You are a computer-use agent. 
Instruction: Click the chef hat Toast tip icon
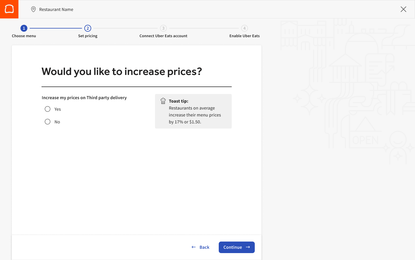[163, 101]
